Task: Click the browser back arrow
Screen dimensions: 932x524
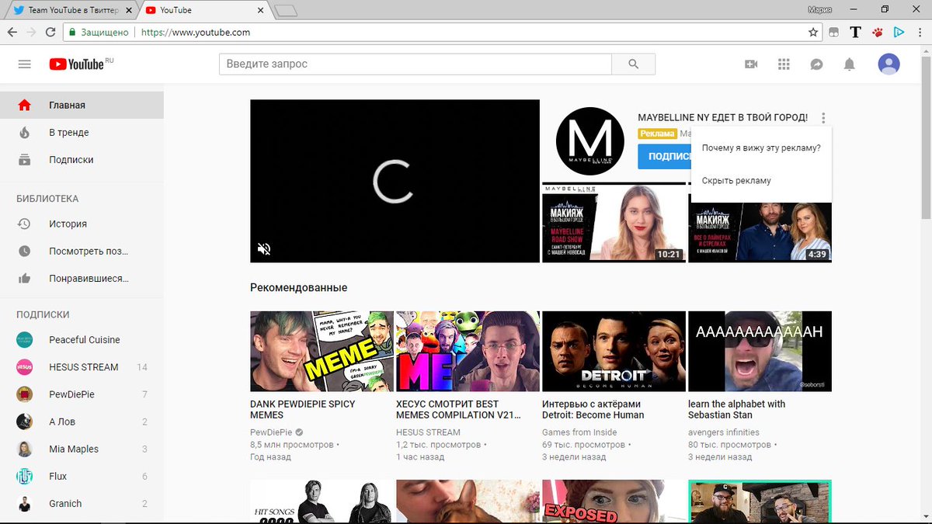Action: (x=12, y=33)
